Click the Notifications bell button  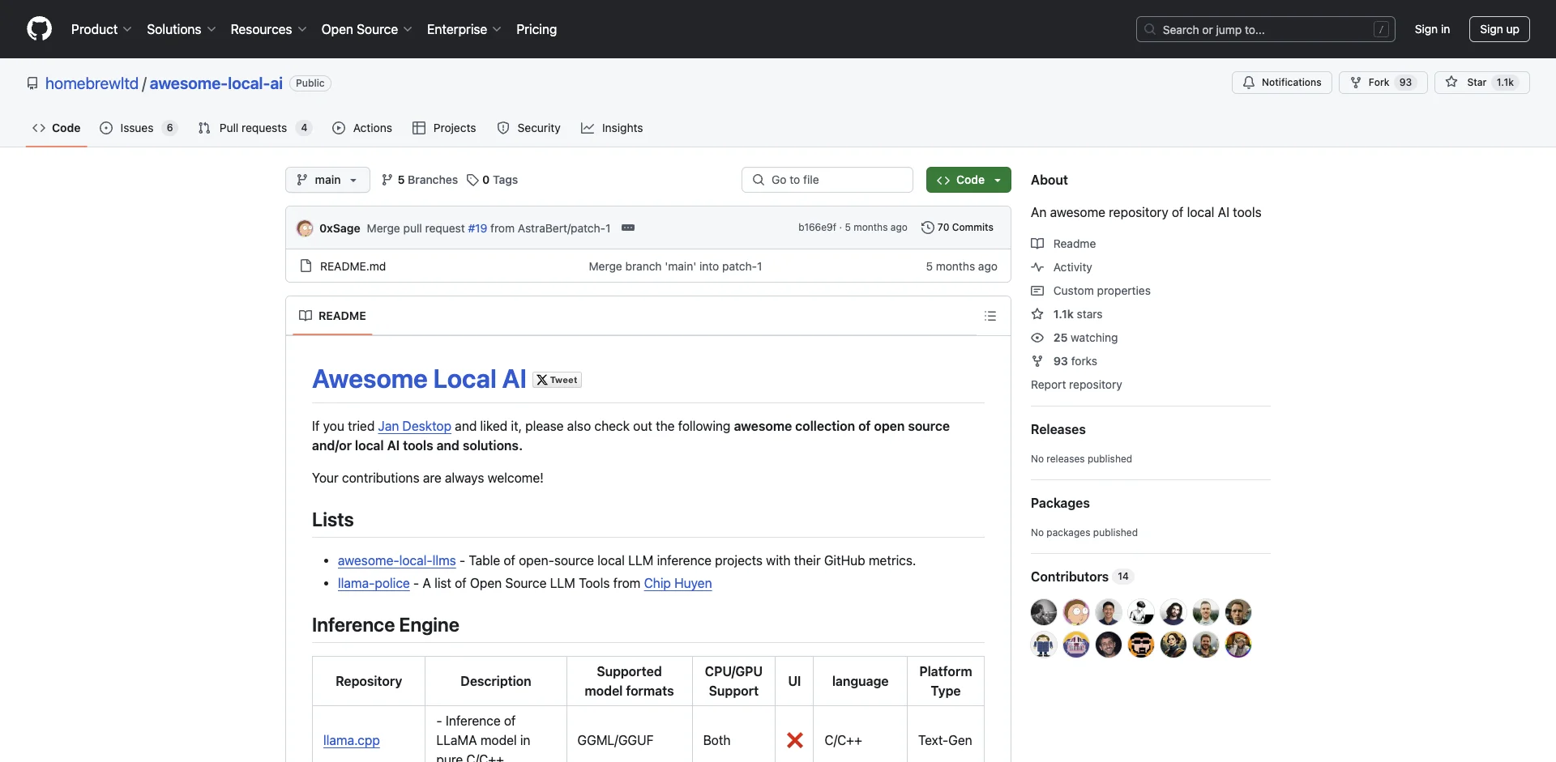tap(1281, 83)
